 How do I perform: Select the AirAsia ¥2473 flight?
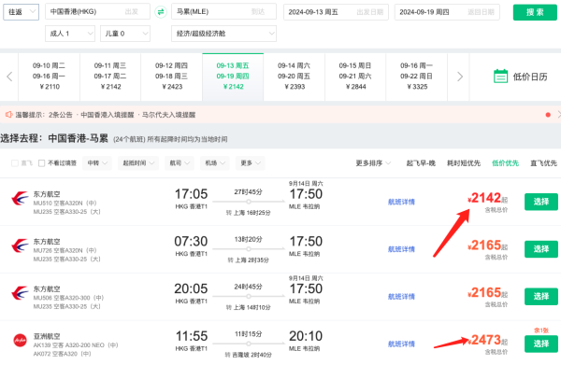coord(541,344)
